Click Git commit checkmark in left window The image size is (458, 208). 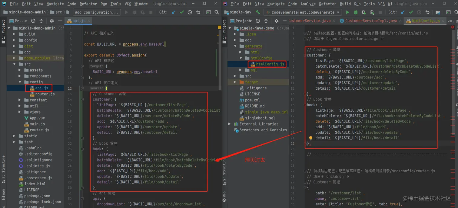click(x=182, y=12)
